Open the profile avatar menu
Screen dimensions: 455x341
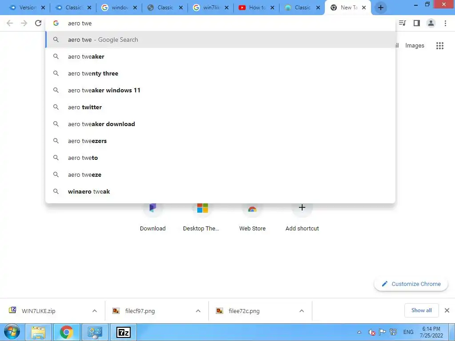[431, 23]
